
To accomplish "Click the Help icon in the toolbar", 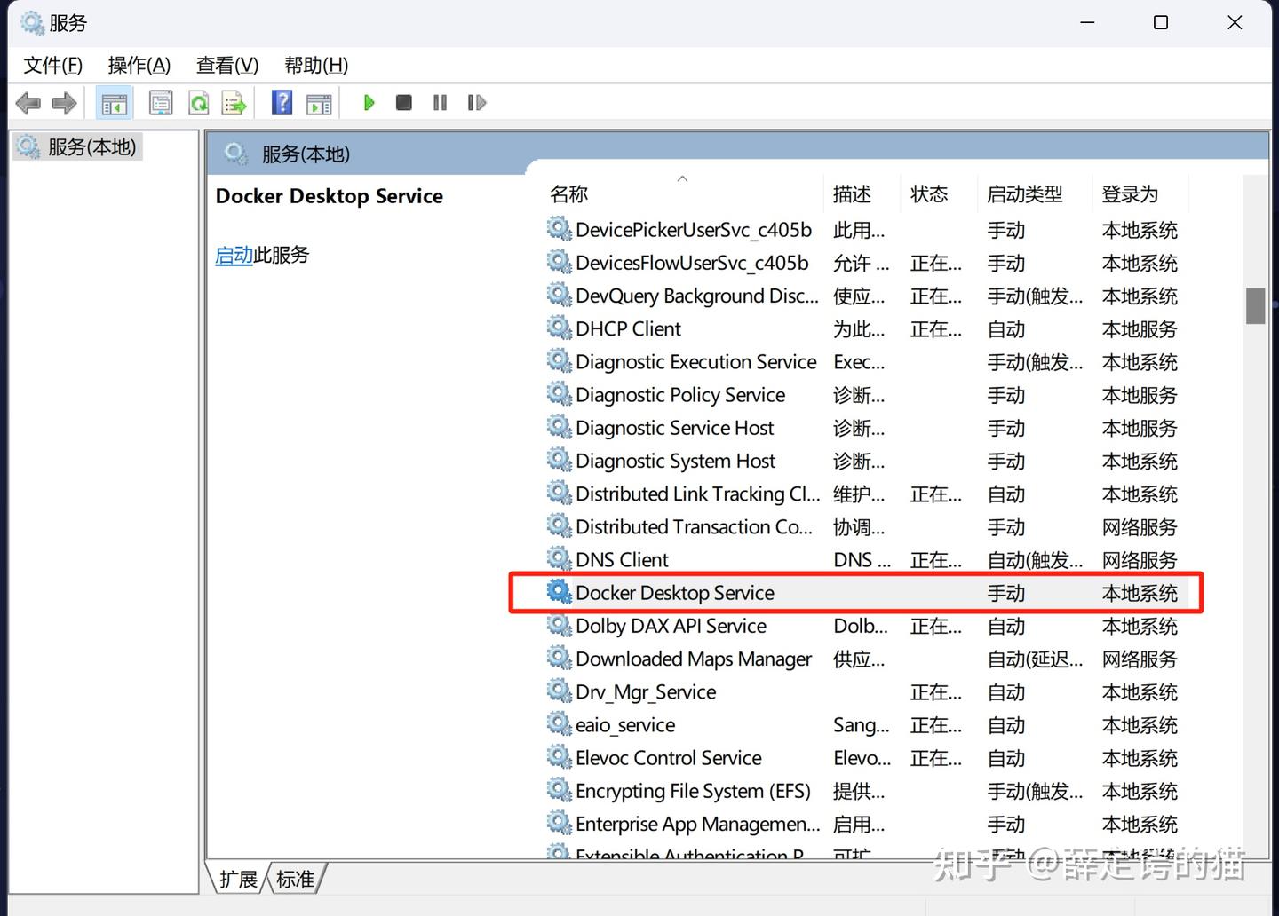I will tap(282, 102).
